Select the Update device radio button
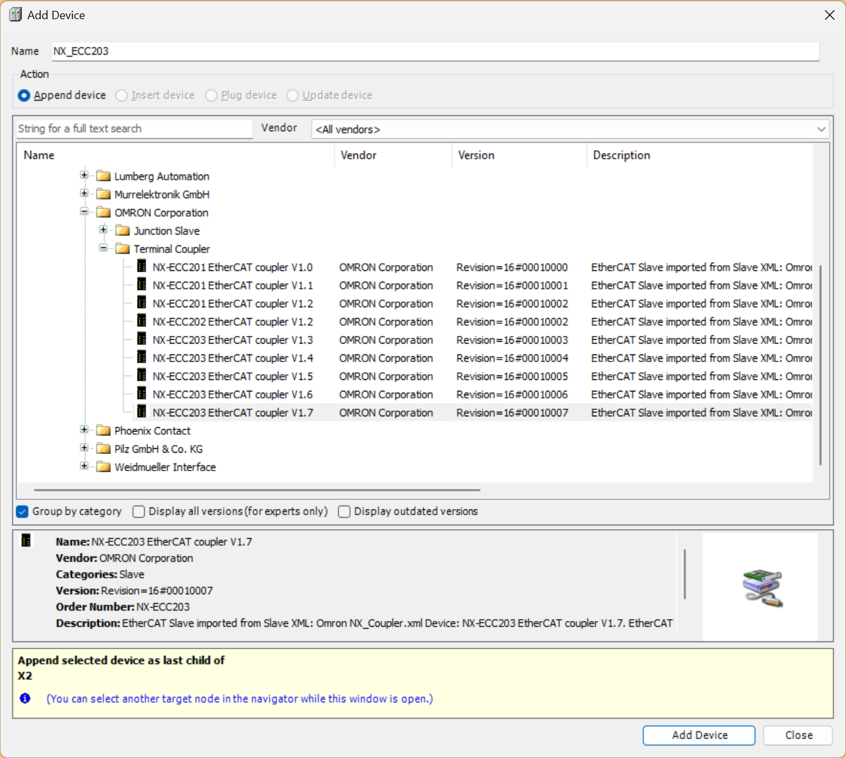Image resolution: width=846 pixels, height=758 pixels. point(292,95)
